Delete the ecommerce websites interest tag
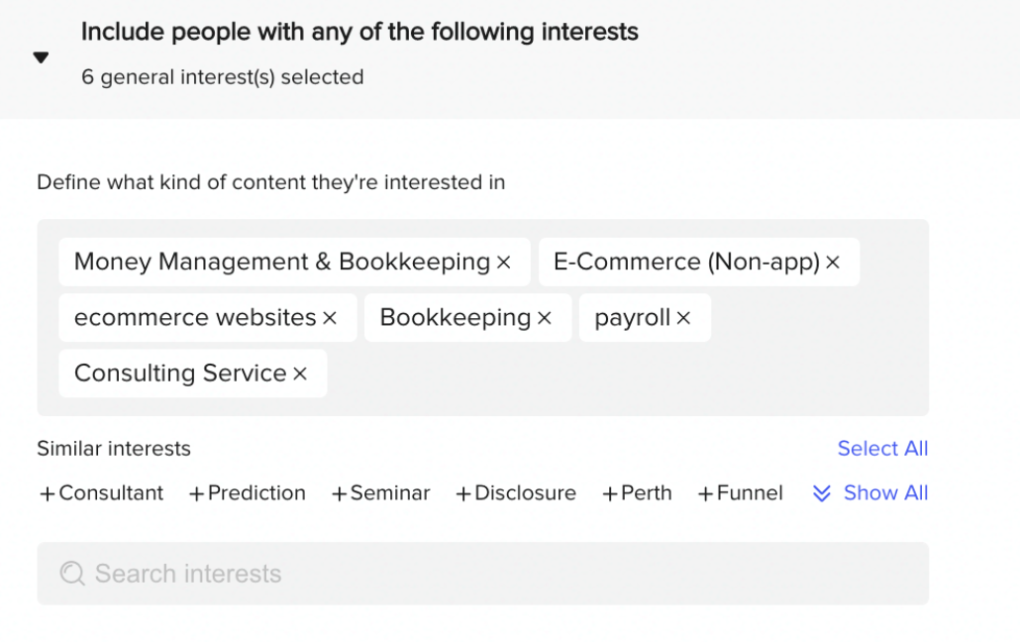This screenshot has width=1020, height=642. pos(331,318)
